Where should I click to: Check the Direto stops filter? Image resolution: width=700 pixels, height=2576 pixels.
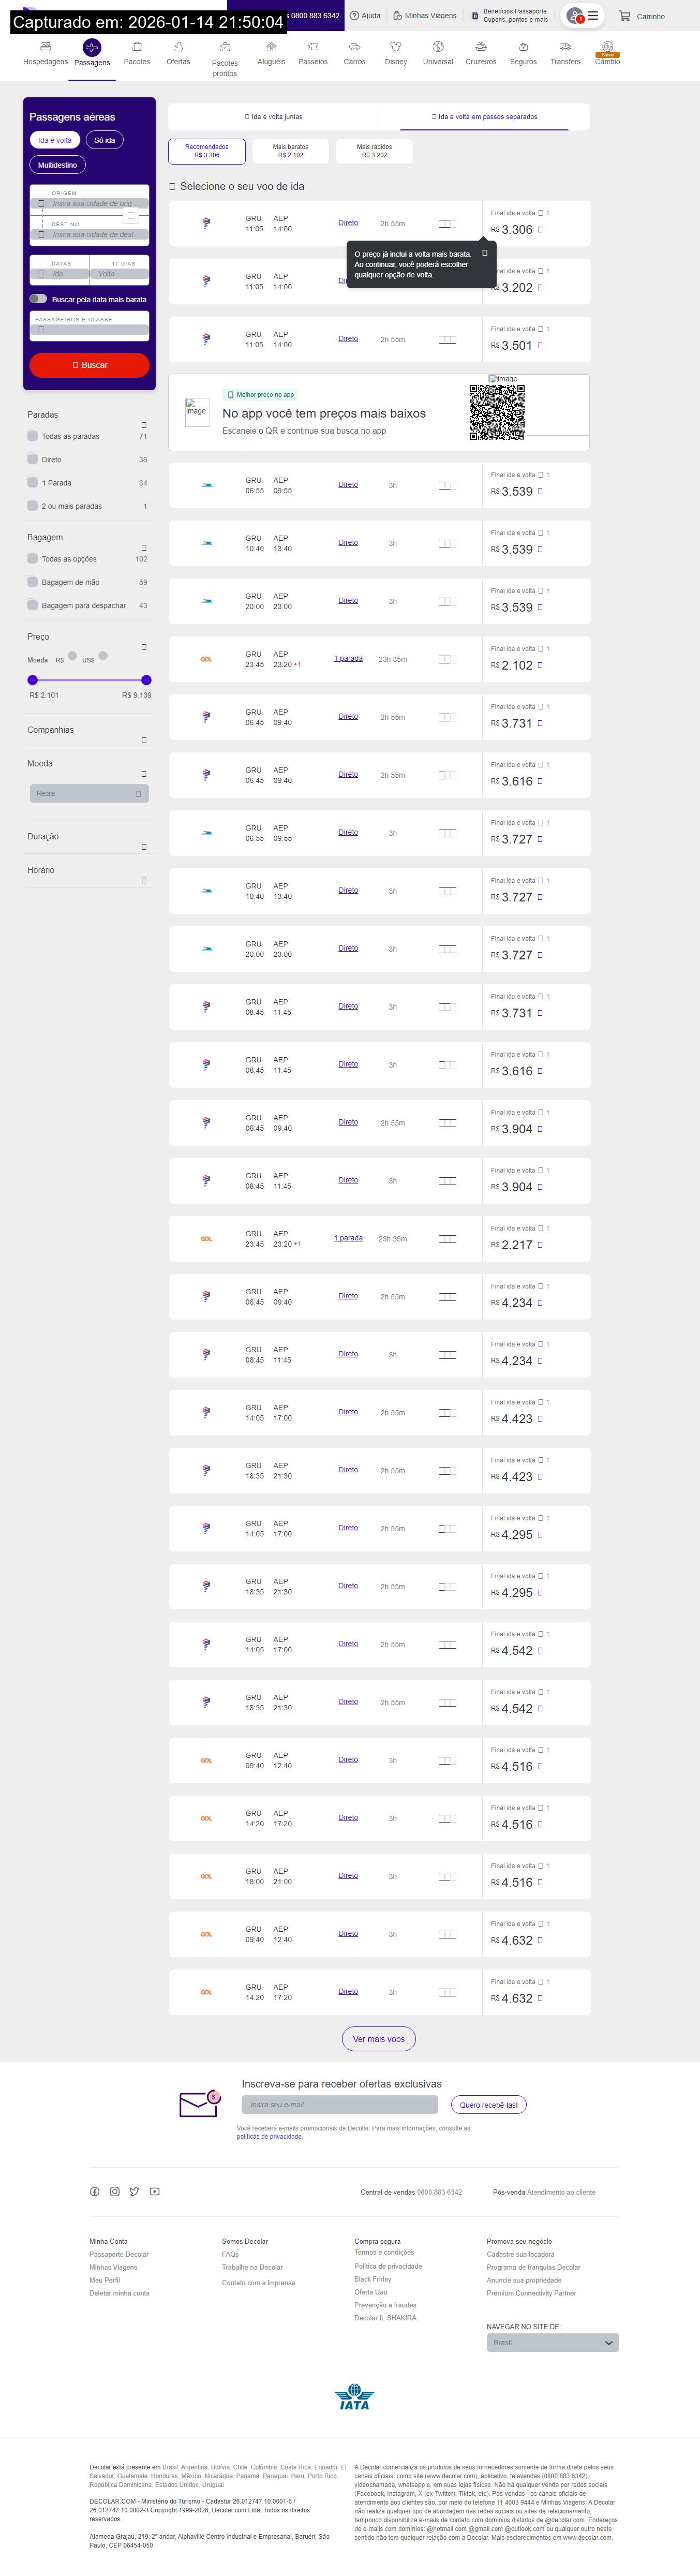33,460
